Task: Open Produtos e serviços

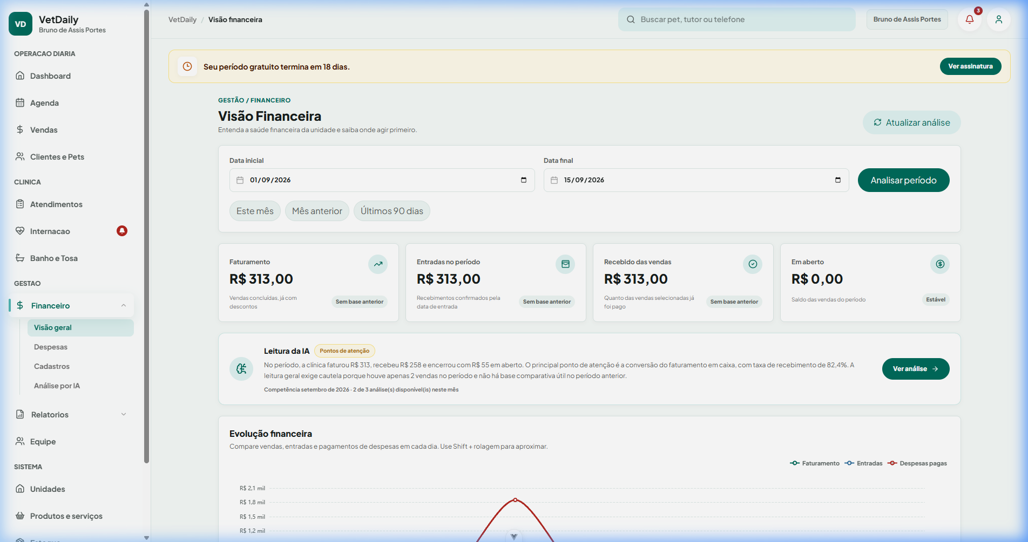Action: (x=71, y=516)
